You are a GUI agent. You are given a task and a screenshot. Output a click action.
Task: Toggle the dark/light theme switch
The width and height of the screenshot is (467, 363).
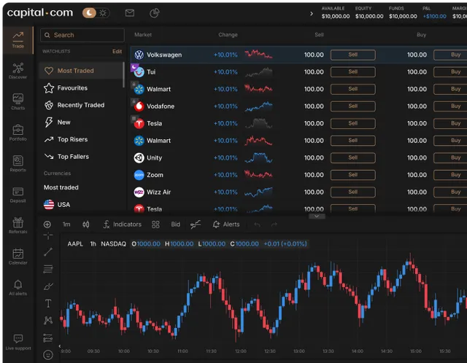coord(96,13)
